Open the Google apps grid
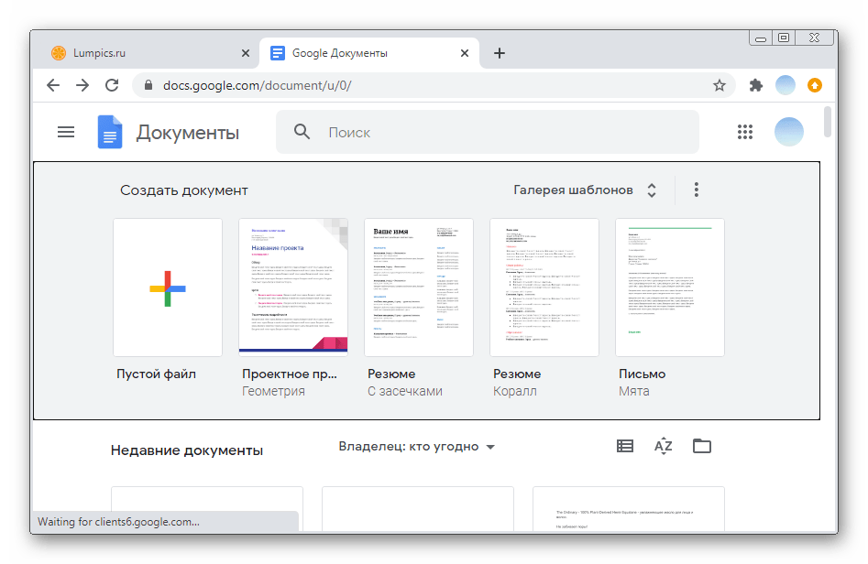This screenshot has height=564, width=868. tap(745, 132)
